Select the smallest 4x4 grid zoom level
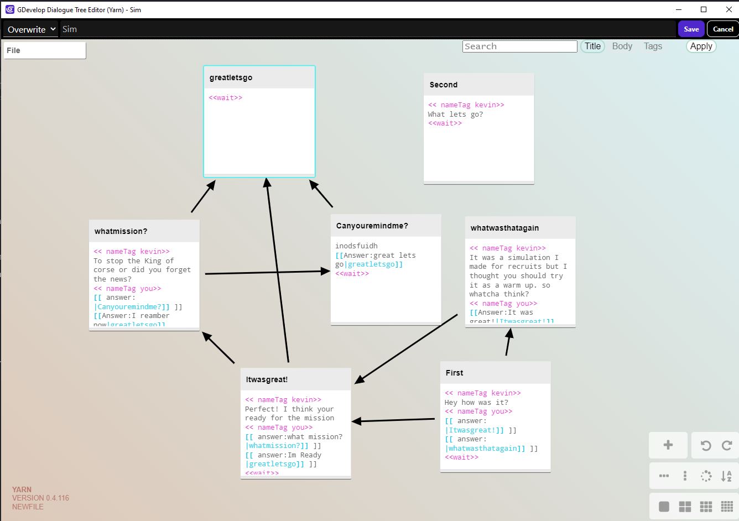 pos(727,506)
